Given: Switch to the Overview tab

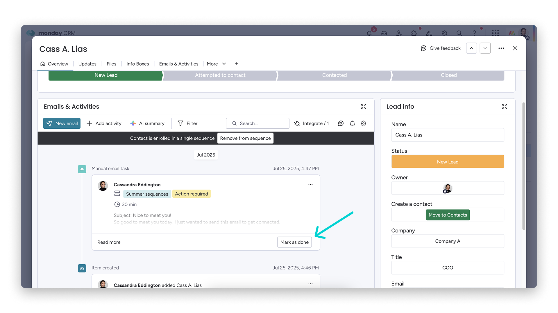Looking at the screenshot, I should coord(54,64).
